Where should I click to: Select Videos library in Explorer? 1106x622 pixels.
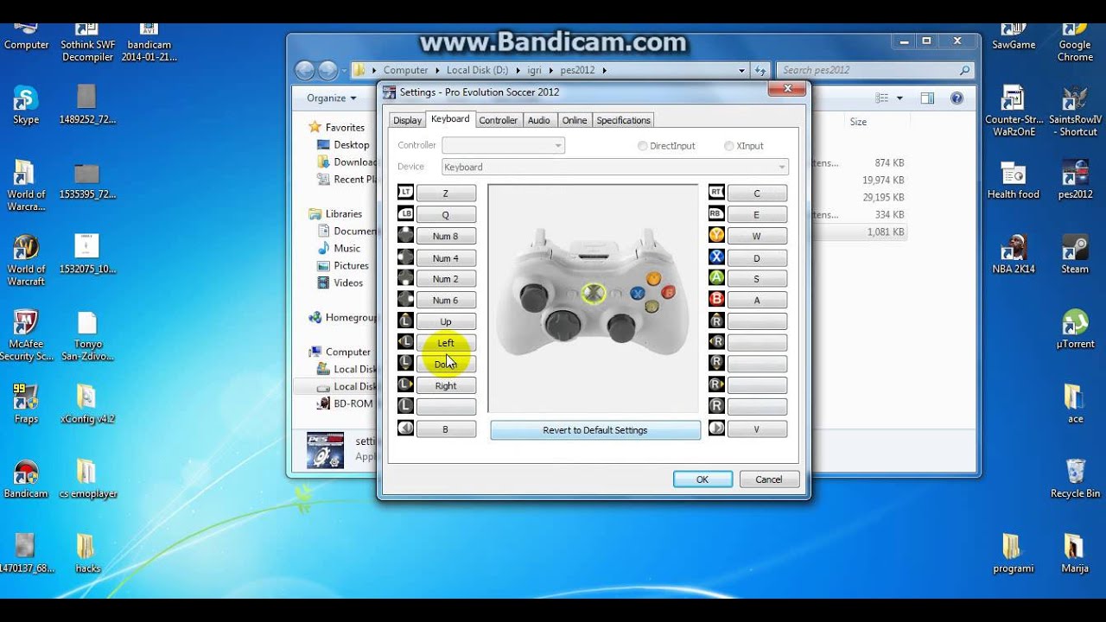[x=348, y=283]
